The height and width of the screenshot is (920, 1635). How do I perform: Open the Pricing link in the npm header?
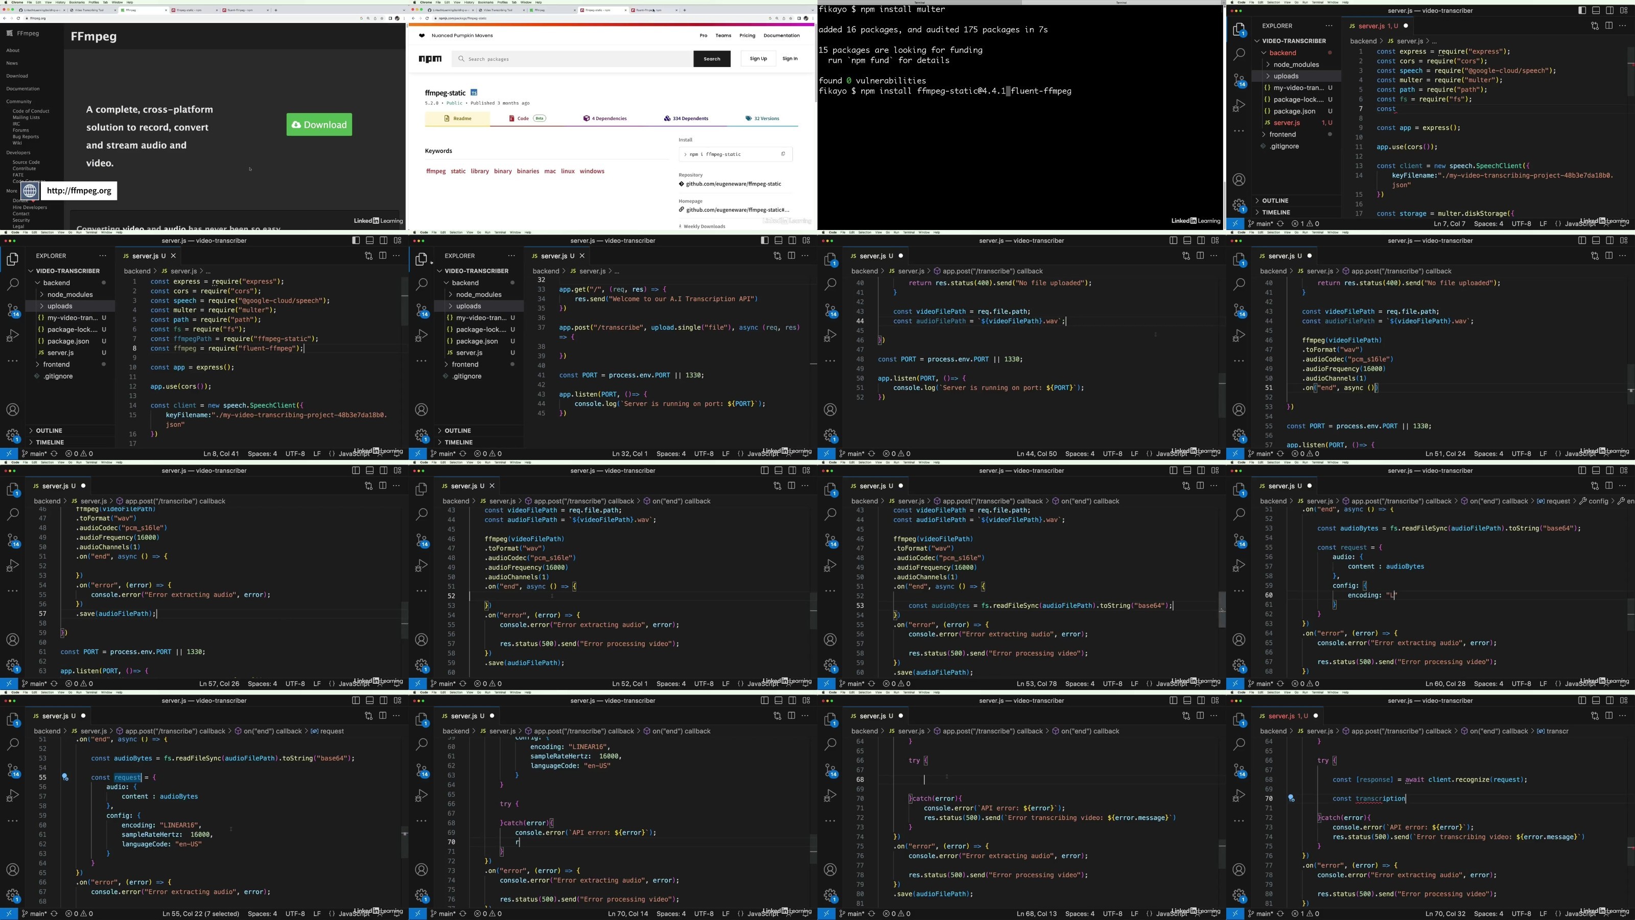747,36
